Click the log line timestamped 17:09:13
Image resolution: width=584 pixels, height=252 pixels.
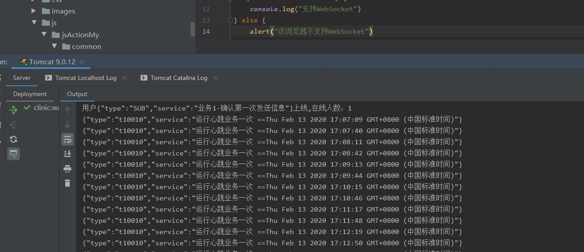(x=272, y=164)
